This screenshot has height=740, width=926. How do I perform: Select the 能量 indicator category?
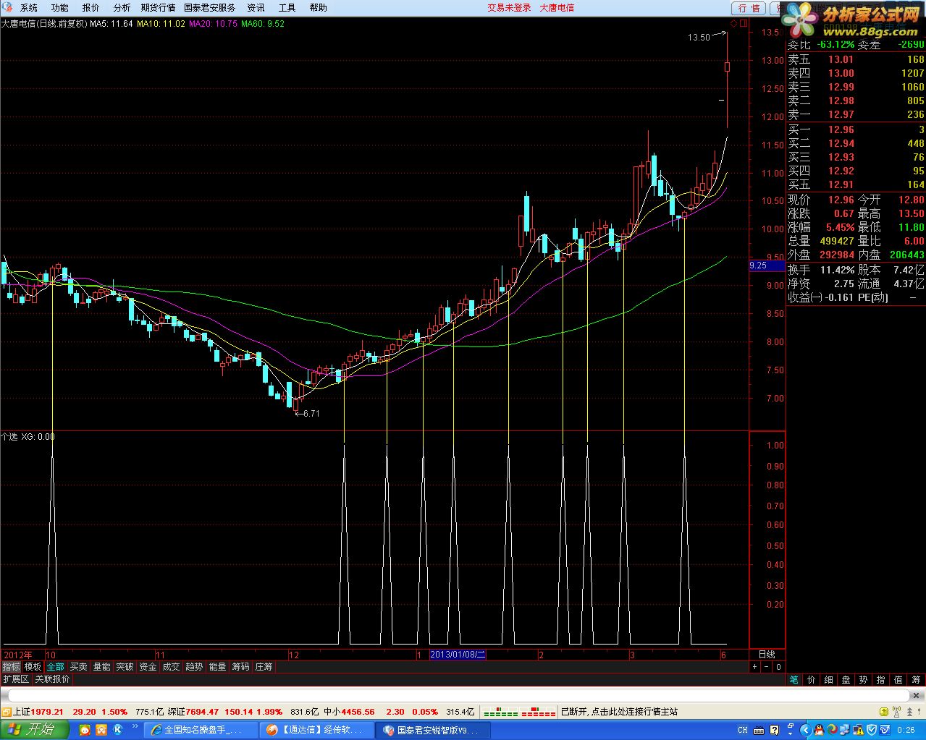pyautogui.click(x=217, y=667)
